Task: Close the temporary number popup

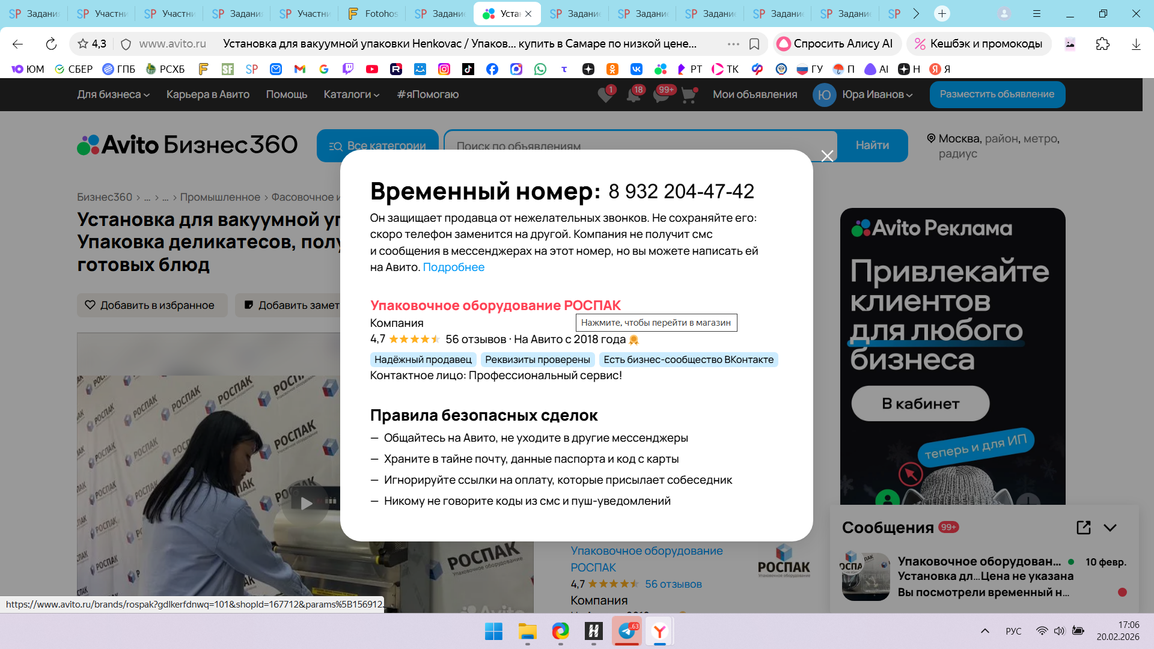Action: point(827,156)
